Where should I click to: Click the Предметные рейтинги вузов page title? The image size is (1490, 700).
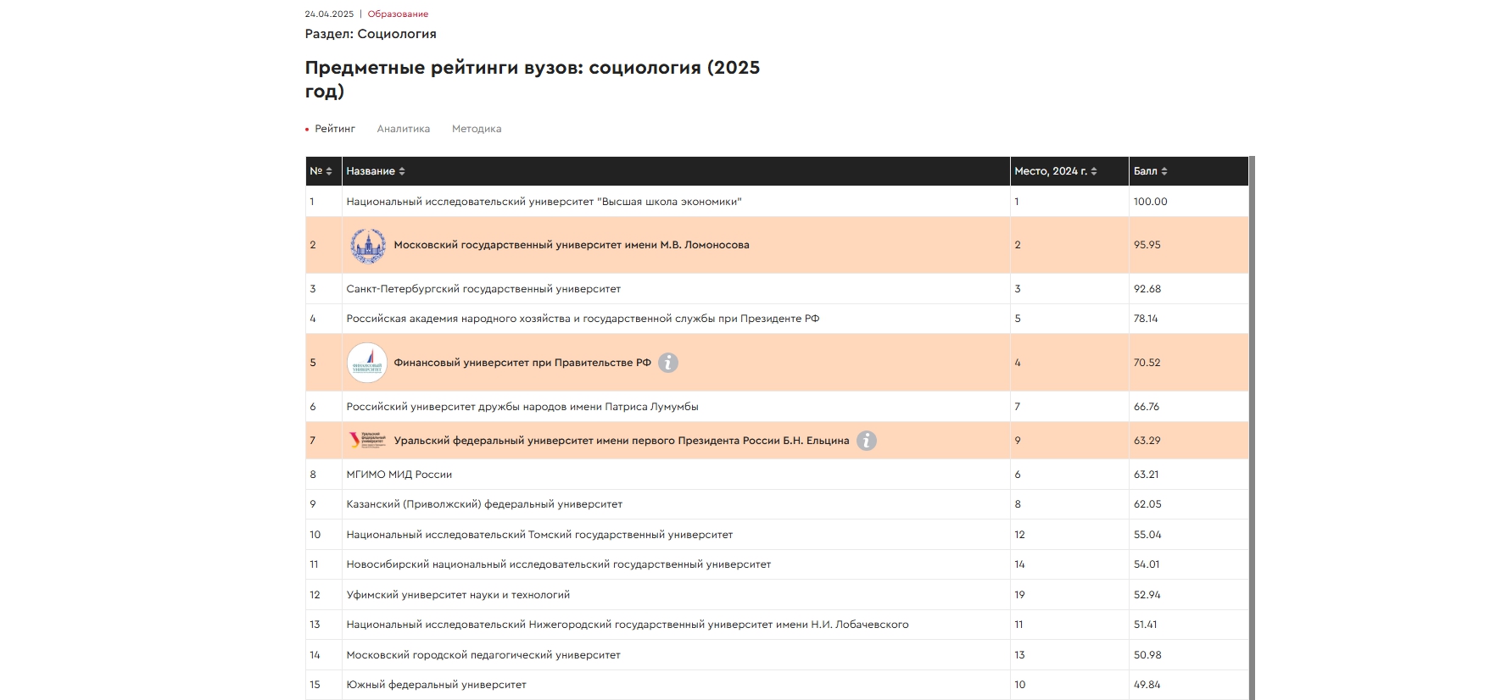[x=533, y=79]
